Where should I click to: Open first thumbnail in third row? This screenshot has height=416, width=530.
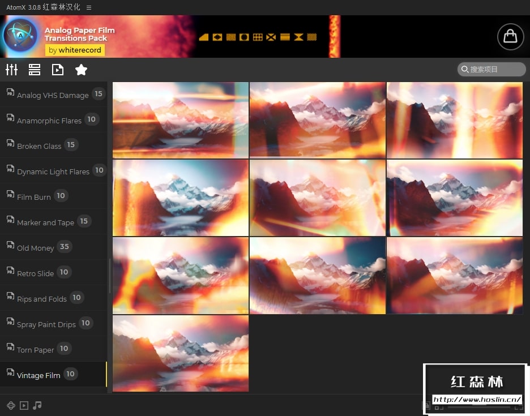click(x=181, y=276)
